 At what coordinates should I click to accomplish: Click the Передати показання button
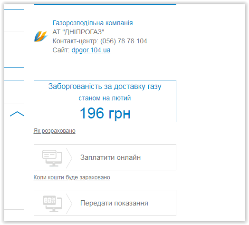click(105, 203)
